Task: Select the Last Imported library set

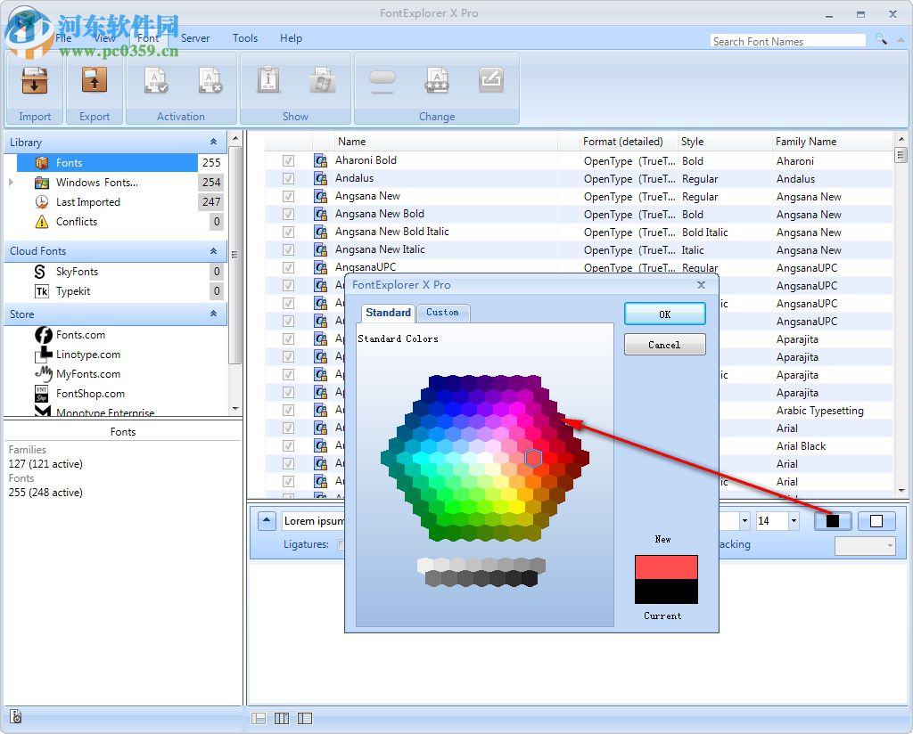Action: pyautogui.click(x=87, y=202)
